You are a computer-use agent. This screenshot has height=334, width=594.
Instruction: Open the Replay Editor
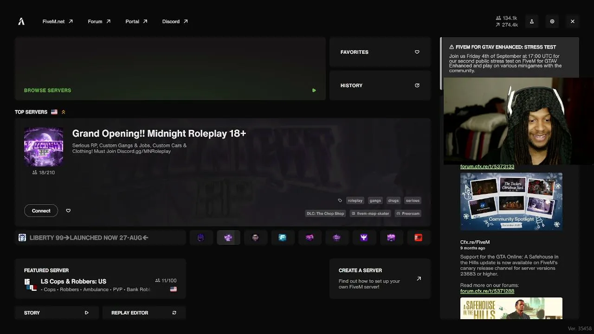[x=144, y=313]
